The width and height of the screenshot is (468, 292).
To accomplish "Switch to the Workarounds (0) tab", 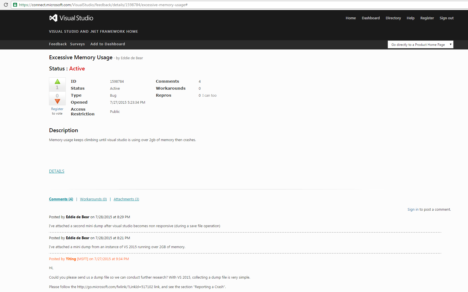I will point(93,199).
